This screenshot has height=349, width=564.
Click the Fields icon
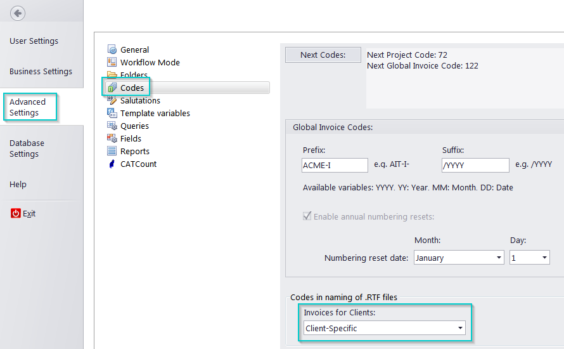pos(112,138)
